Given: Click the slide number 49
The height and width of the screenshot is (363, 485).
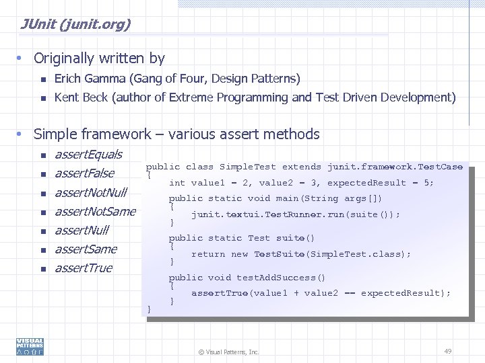Looking at the screenshot, I should (448, 351).
